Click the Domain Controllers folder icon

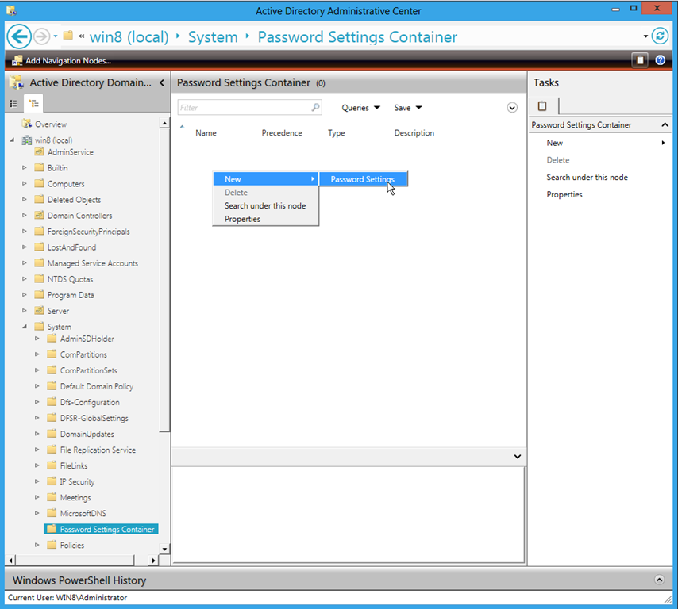pyautogui.click(x=40, y=215)
